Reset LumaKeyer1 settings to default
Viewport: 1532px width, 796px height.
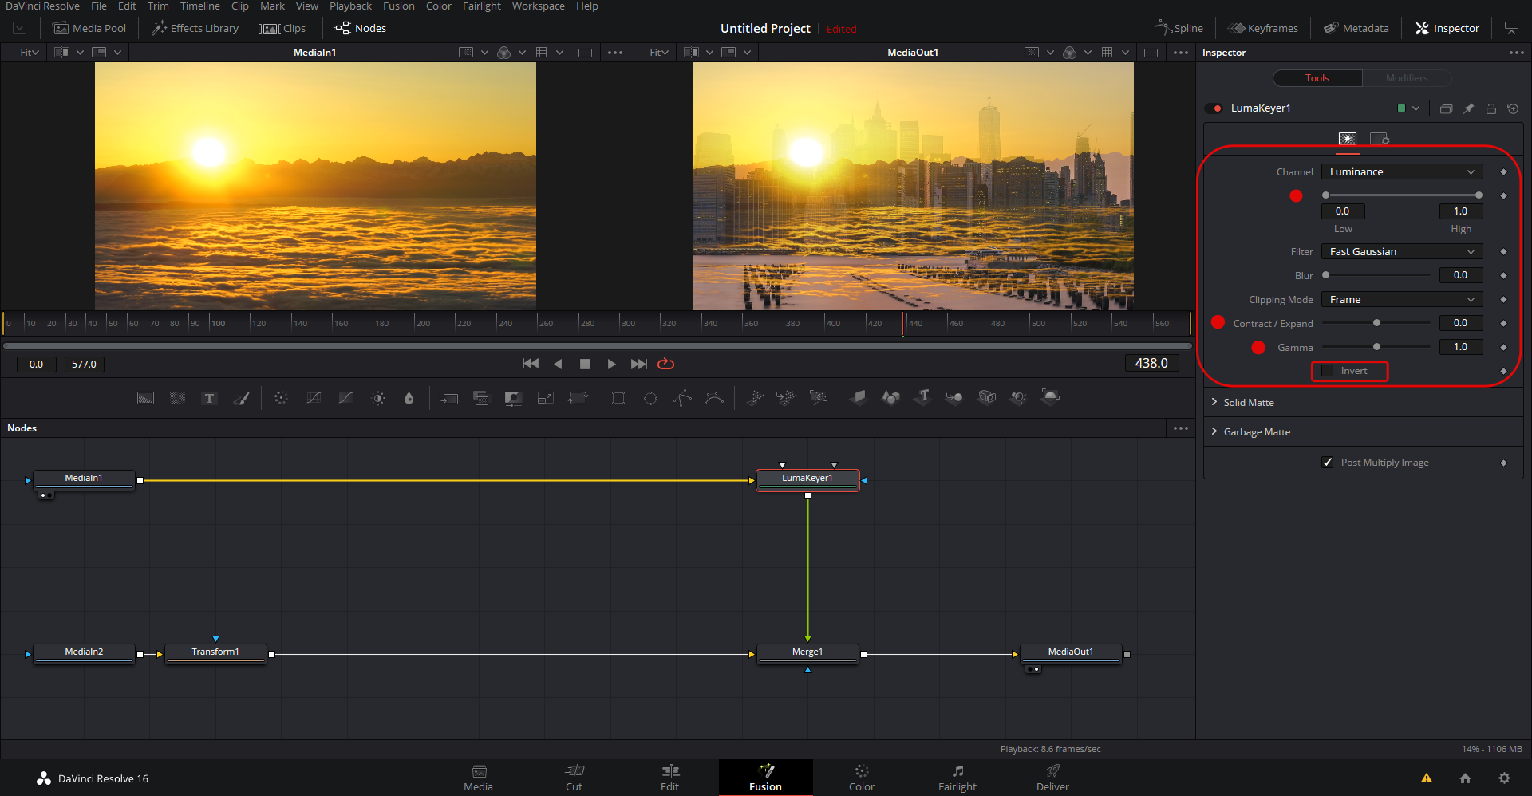tap(1513, 108)
